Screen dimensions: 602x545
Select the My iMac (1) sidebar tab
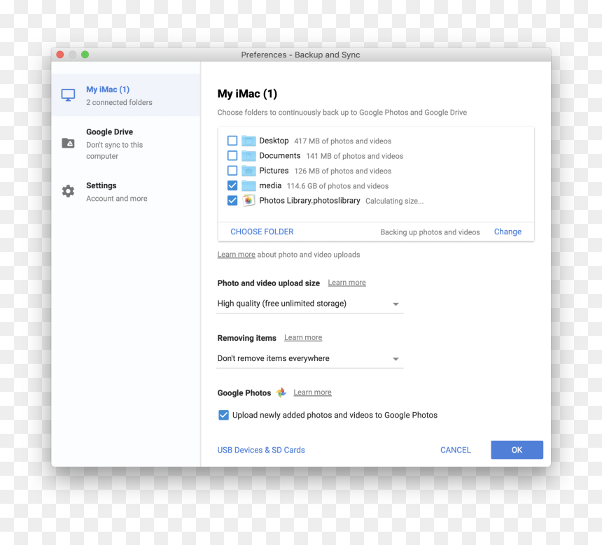(x=126, y=95)
